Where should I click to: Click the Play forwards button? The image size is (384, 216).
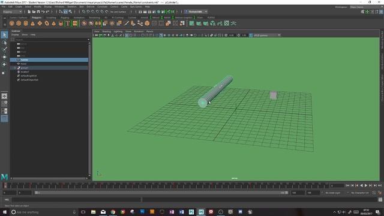[x=366, y=185]
